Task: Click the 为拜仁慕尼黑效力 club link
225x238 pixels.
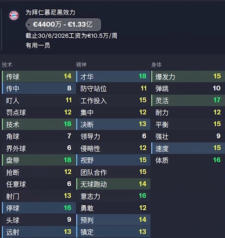Action: (50, 12)
